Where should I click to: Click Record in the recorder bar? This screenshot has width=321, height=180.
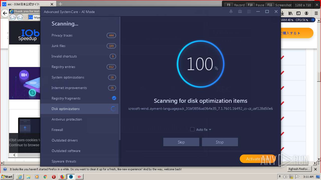click(239, 5)
